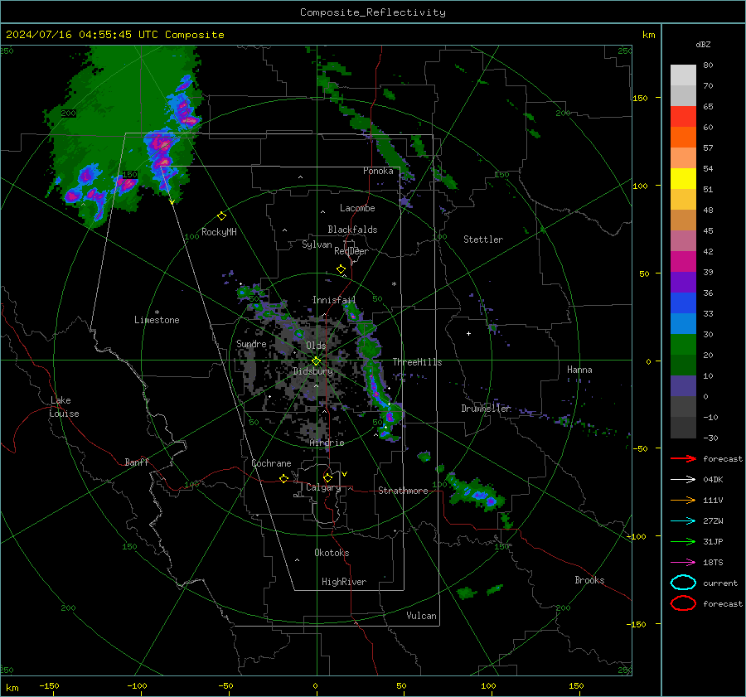Select the orange 111V arrow symbol

683,500
